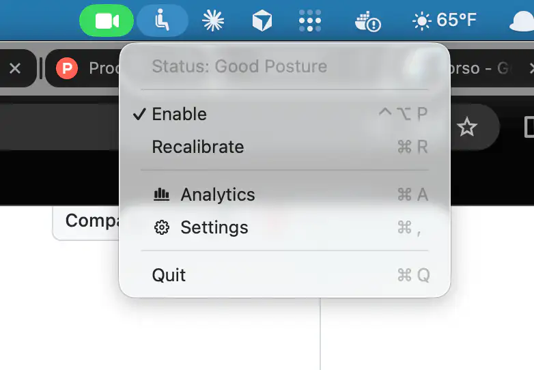Screen dimensions: 534x370
Task: Click the seated-person posture icon in menu bar
Action: (x=162, y=20)
